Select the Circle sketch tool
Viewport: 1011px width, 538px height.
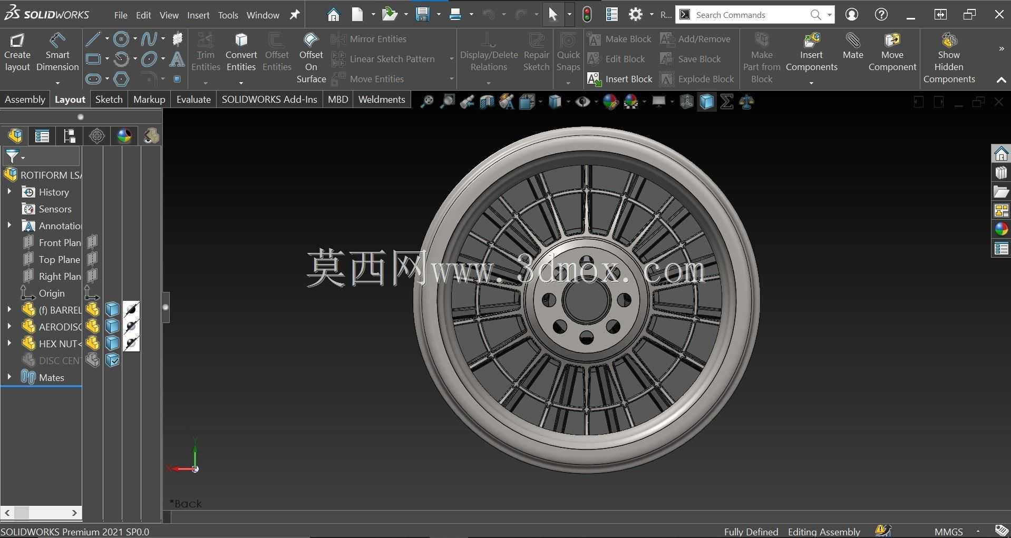coord(121,39)
